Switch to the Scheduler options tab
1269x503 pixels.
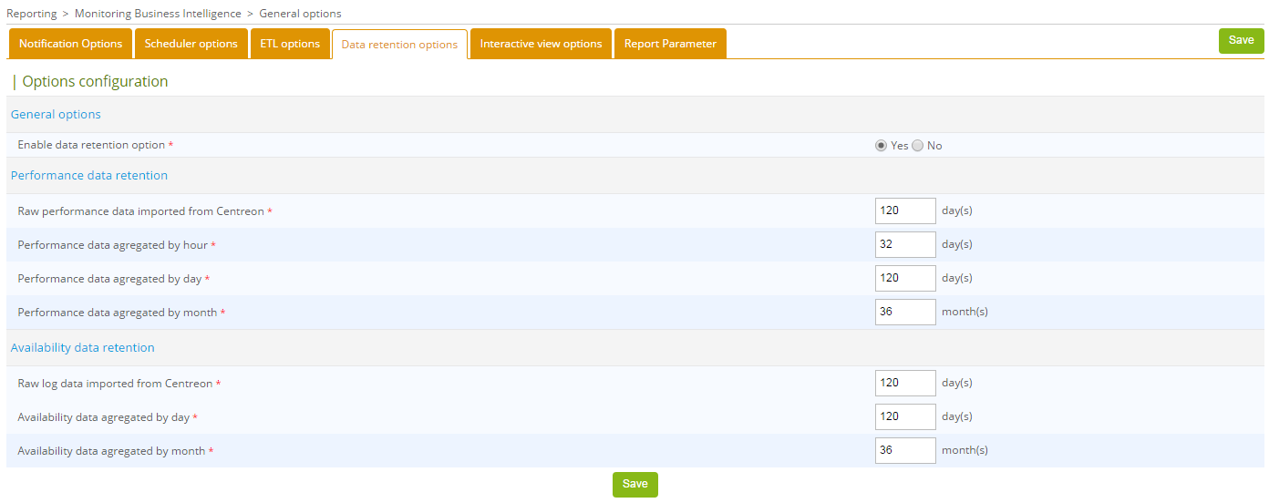(x=191, y=44)
